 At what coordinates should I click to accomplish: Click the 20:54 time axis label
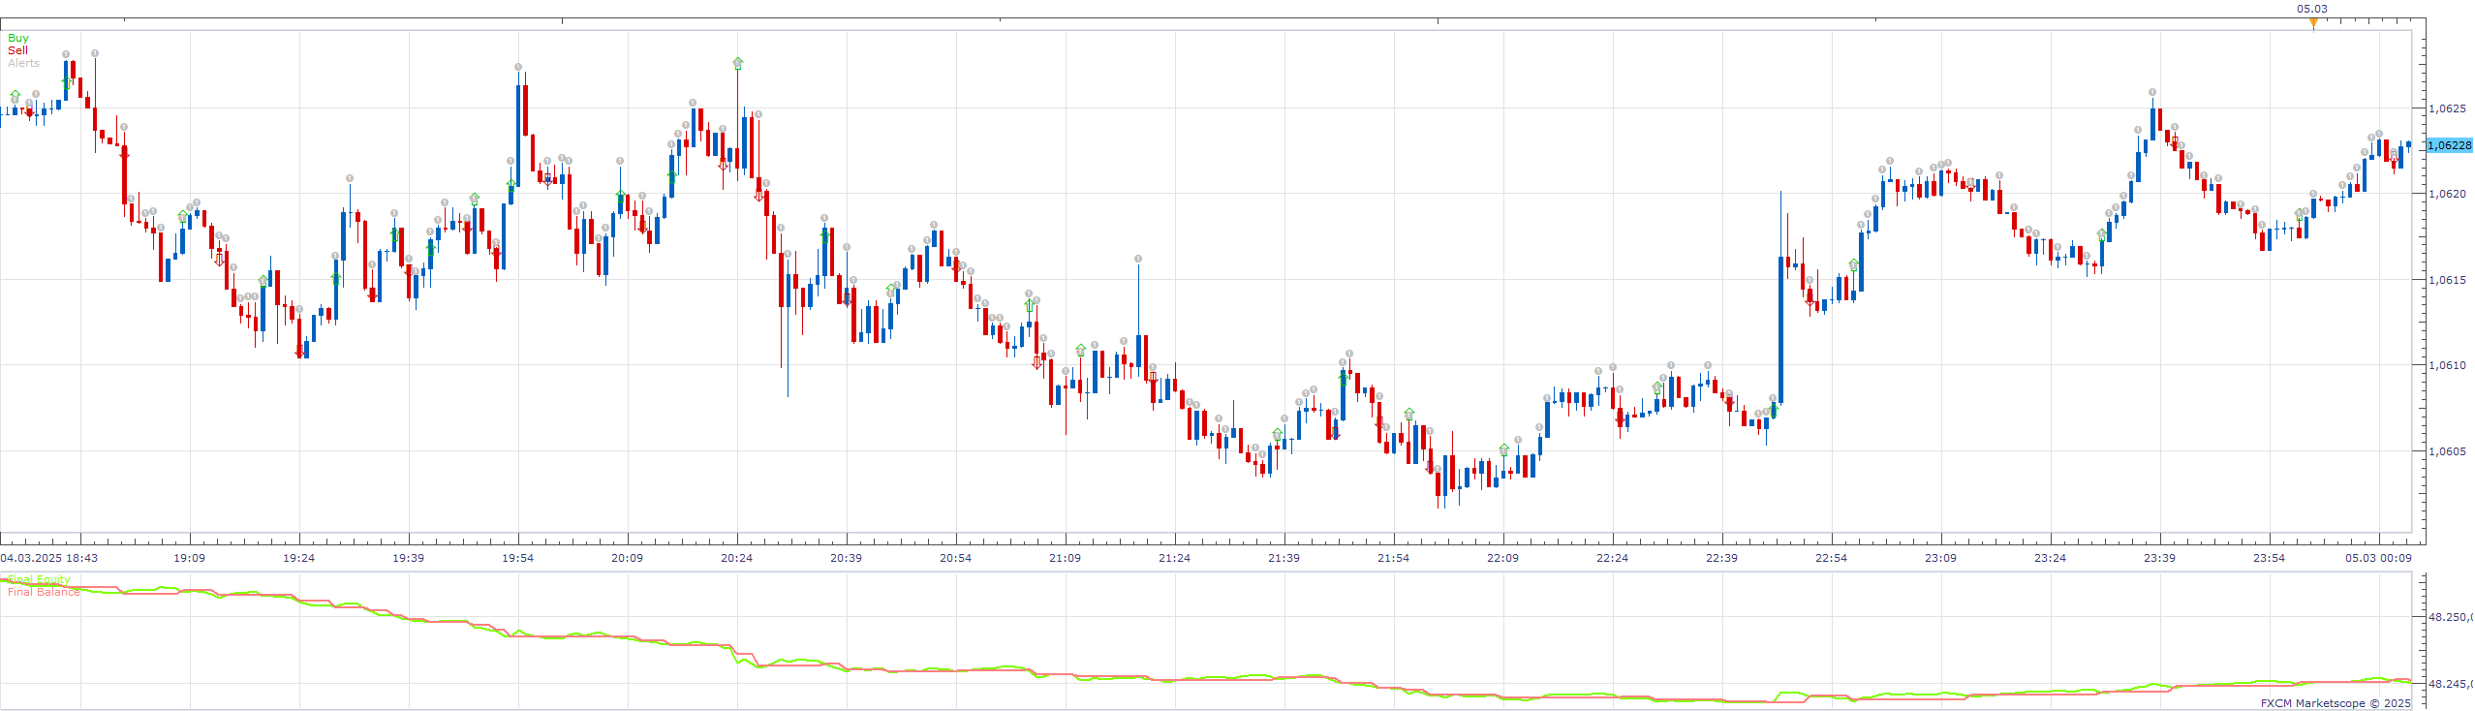pyautogui.click(x=955, y=558)
